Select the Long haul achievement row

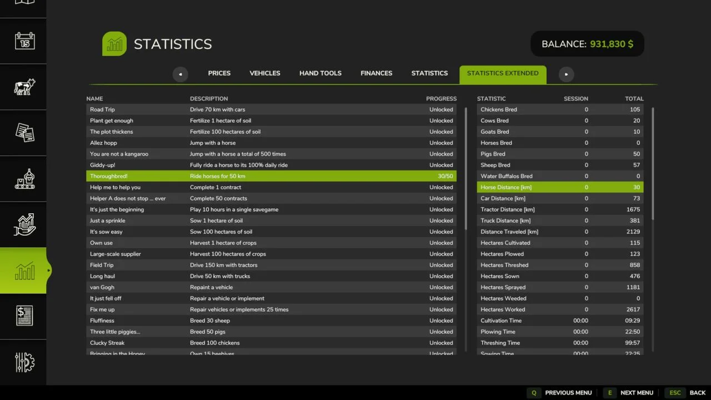click(x=271, y=276)
